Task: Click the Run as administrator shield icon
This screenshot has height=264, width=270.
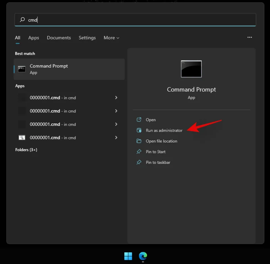Action: [139, 130]
